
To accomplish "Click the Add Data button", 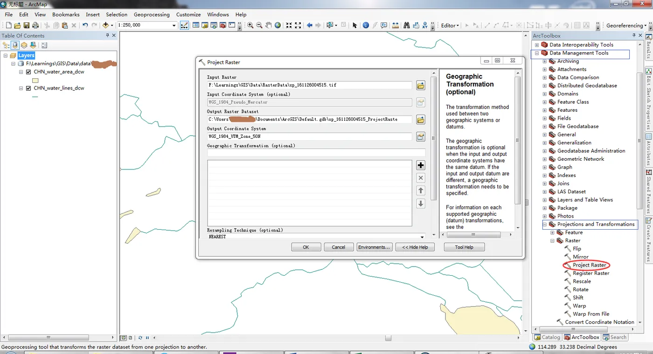I will [106, 25].
